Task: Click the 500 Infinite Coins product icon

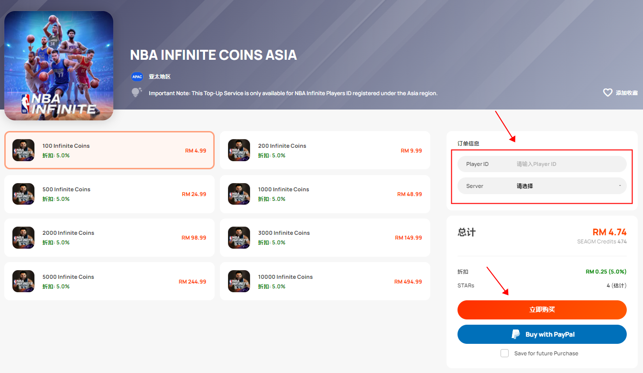Action: point(23,194)
